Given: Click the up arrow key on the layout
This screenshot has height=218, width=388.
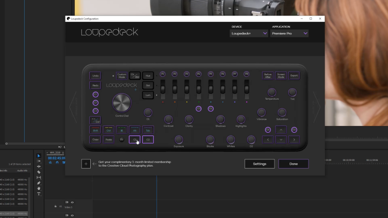Looking at the screenshot, I should 281,130.
